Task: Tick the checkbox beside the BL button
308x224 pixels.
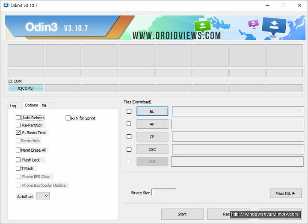Action: coord(129,111)
